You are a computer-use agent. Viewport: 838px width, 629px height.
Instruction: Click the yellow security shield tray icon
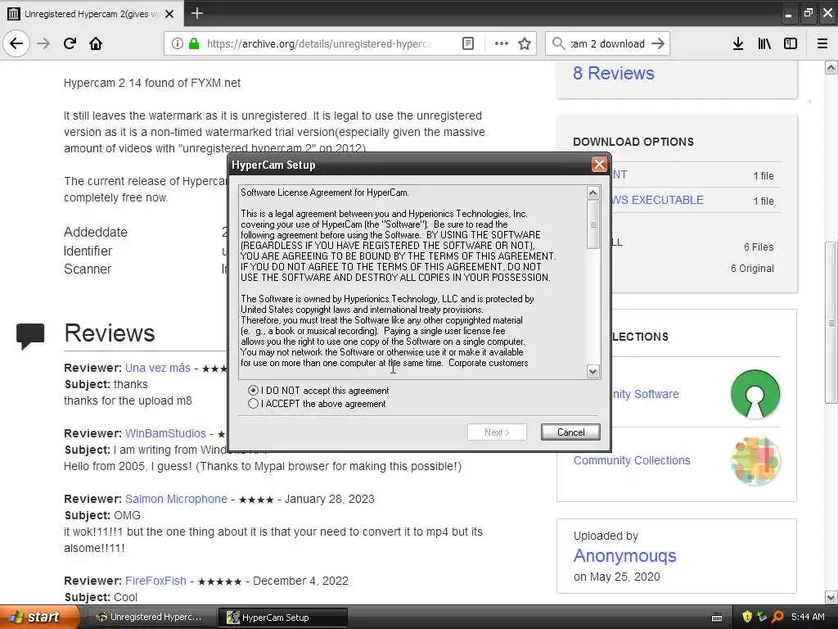click(747, 617)
